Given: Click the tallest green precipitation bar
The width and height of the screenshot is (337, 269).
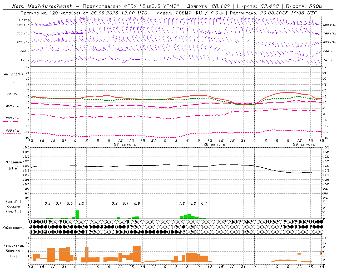Looking at the screenshot, I should (x=77, y=214).
